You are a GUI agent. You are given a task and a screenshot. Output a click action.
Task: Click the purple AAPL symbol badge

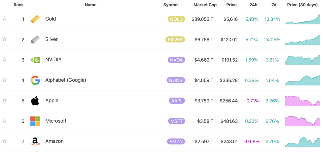177,101
